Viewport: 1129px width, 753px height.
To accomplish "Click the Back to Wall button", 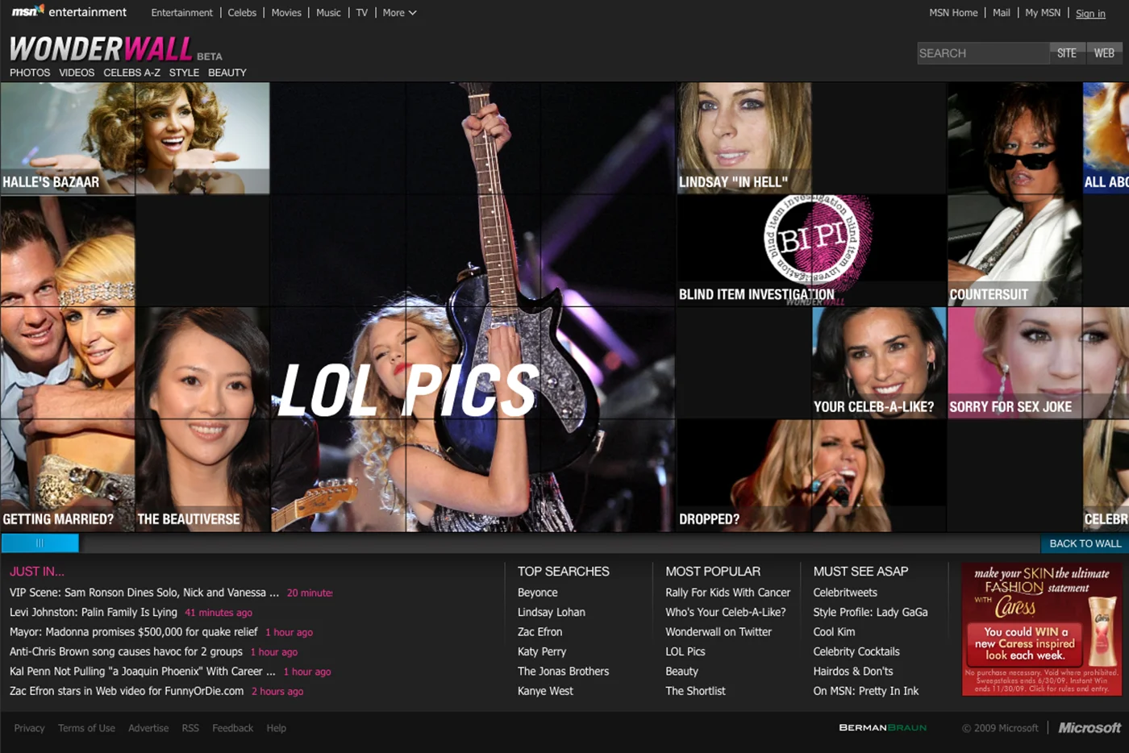I will [1085, 543].
